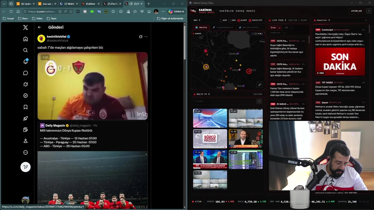Viewport: 374px width, 210px height.
Task: Open Explore search icon in X sidebar
Action: pos(25,50)
